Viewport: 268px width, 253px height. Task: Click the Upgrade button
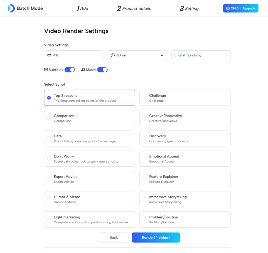[x=249, y=8]
